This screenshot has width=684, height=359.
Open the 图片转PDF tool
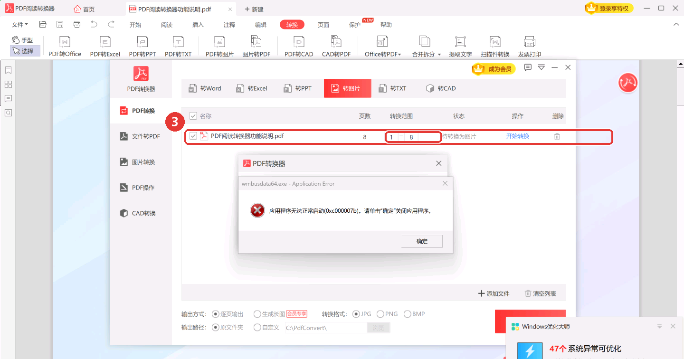(x=256, y=47)
